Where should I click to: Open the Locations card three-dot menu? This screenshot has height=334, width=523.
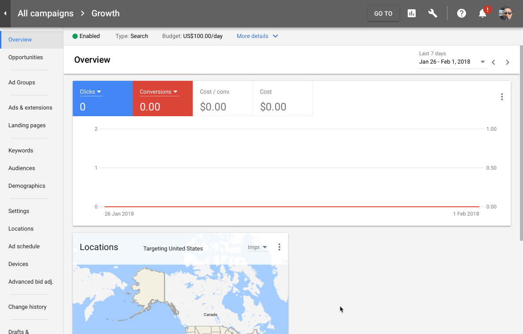point(279,247)
